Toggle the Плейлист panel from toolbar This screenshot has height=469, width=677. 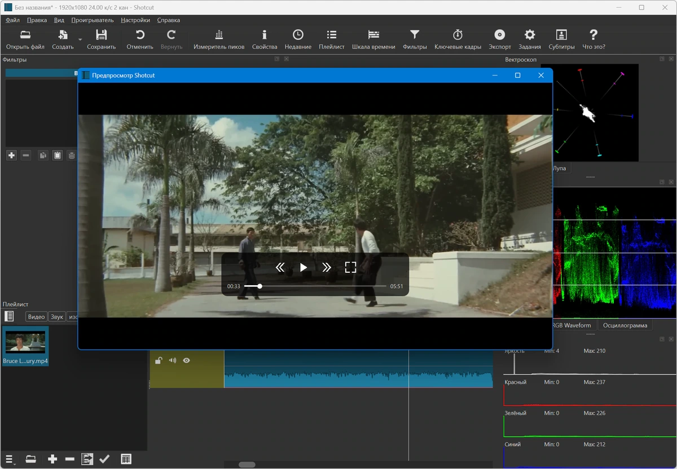coord(332,39)
